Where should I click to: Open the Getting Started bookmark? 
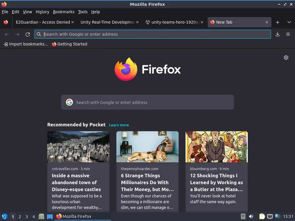coord(70,44)
